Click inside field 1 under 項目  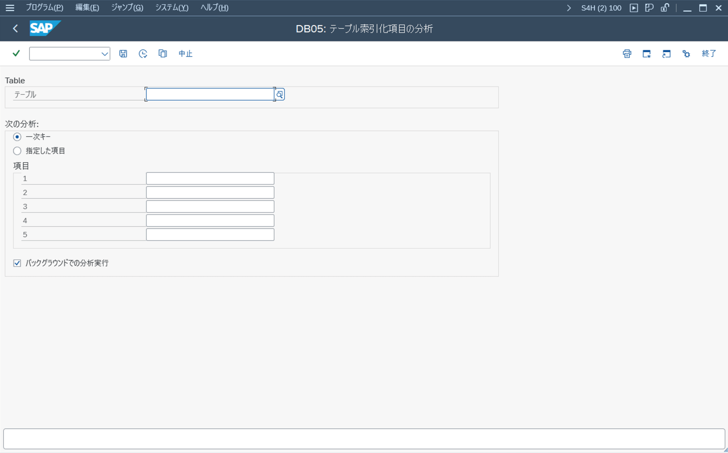[x=210, y=178]
